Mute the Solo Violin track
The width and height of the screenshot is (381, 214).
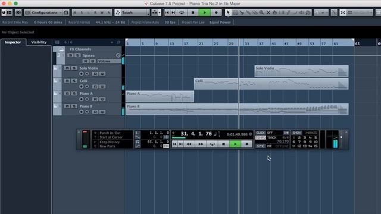67,68
